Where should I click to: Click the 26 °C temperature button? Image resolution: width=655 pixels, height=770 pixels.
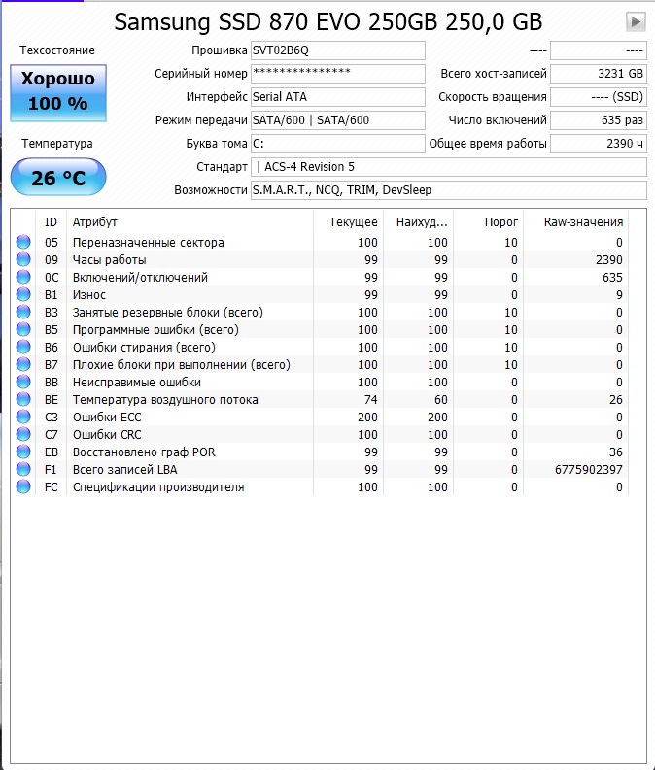(x=58, y=177)
